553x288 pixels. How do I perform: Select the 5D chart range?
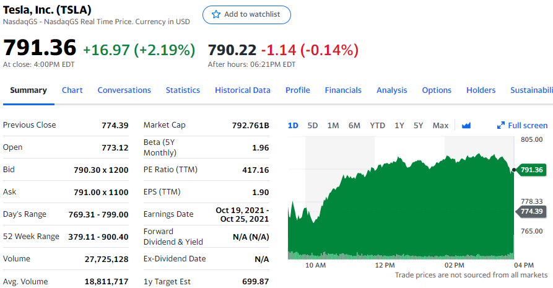[313, 125]
